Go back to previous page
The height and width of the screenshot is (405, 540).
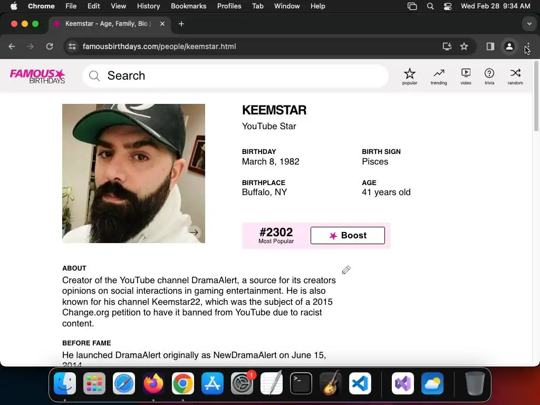[12, 46]
